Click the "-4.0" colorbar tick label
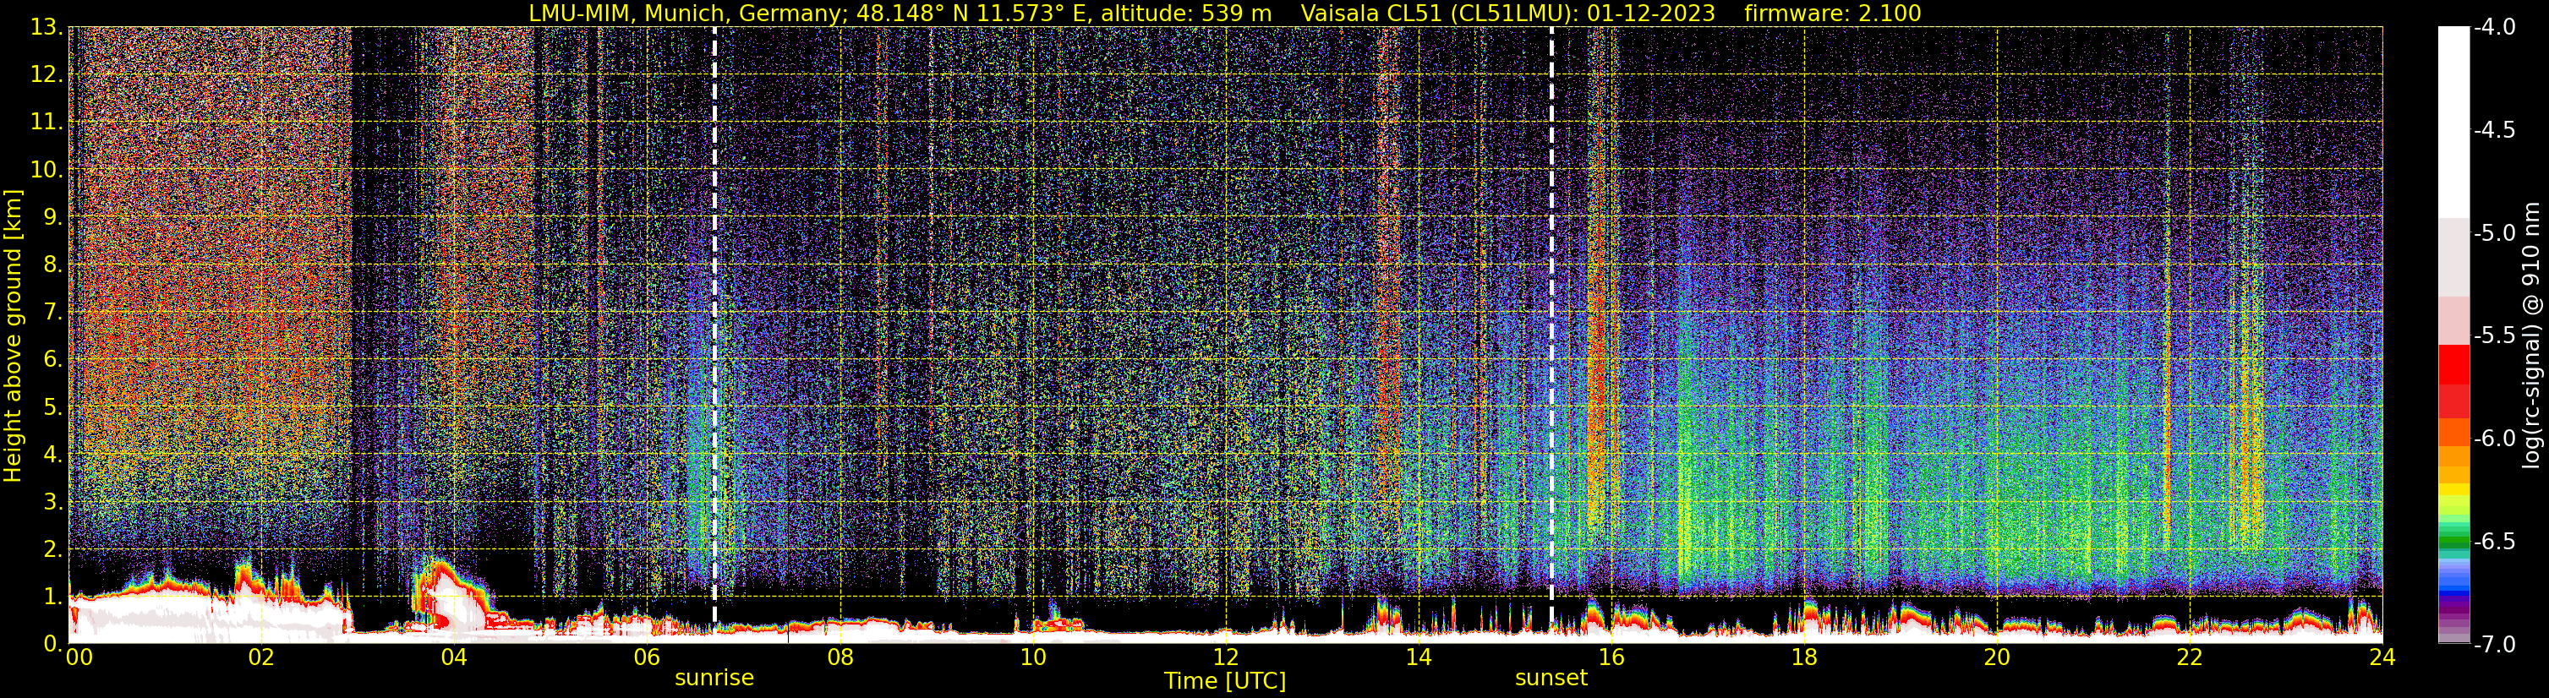This screenshot has width=2549, height=698. pyautogui.click(x=2493, y=27)
